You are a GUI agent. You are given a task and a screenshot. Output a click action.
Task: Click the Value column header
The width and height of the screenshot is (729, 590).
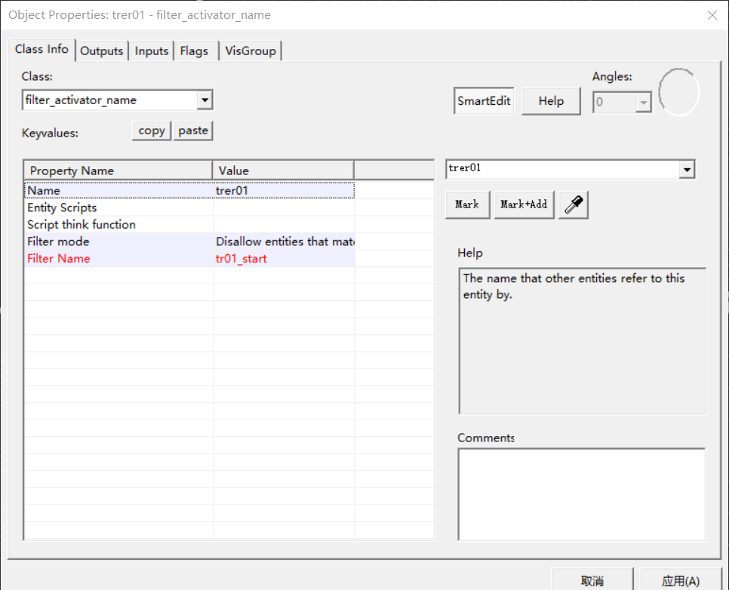283,171
